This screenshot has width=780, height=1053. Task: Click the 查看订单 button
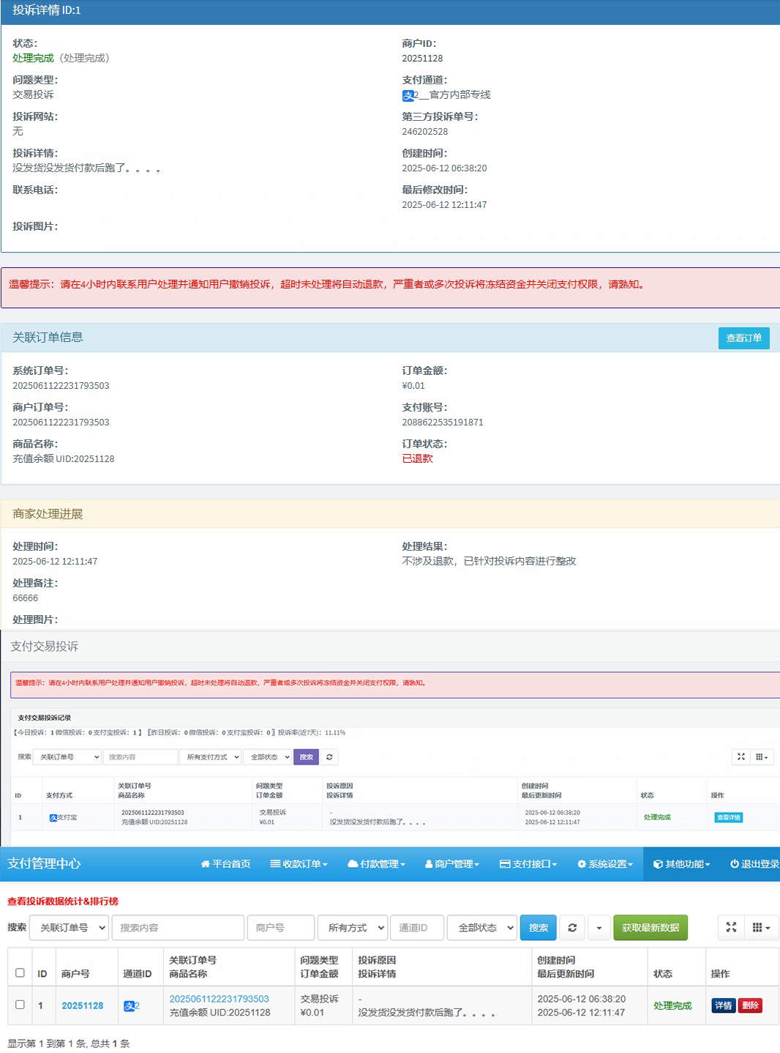coord(745,338)
